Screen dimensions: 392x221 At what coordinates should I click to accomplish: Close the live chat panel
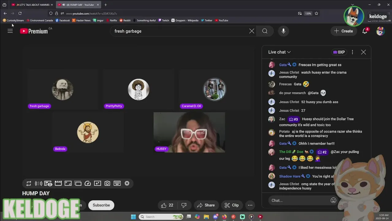pyautogui.click(x=363, y=52)
